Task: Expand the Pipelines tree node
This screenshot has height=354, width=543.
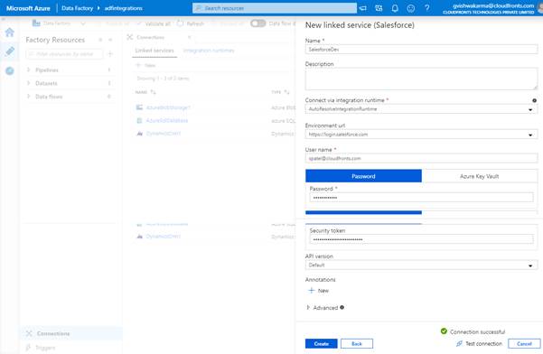Action: coord(28,70)
